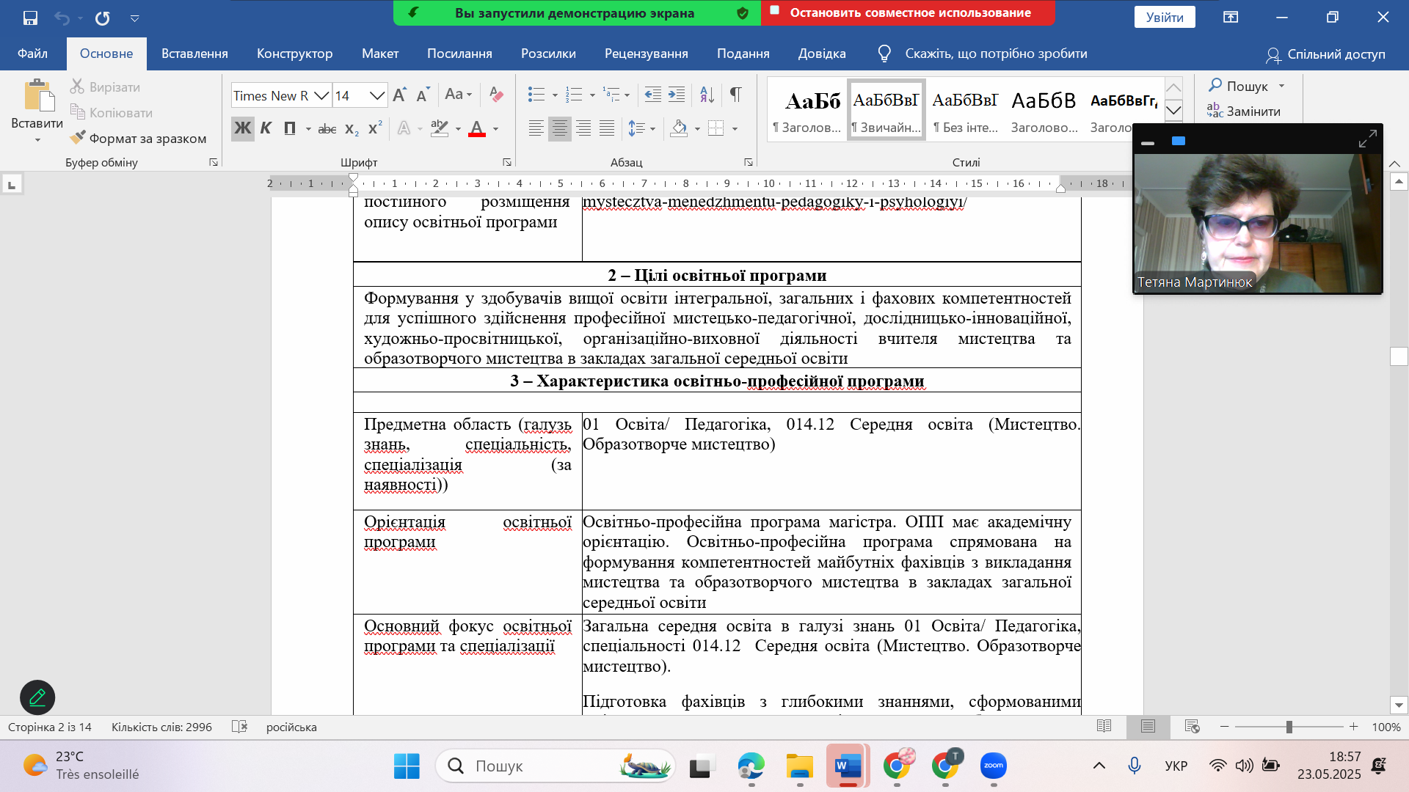The image size is (1409, 792).
Task: Increase font size with the larger A
Action: point(399,95)
